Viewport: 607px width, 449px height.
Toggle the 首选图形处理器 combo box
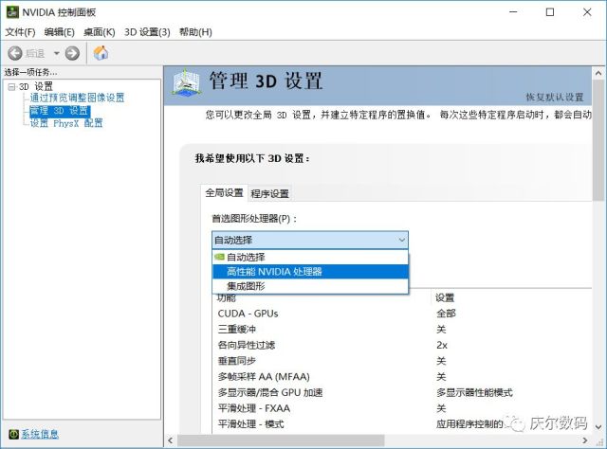(310, 241)
